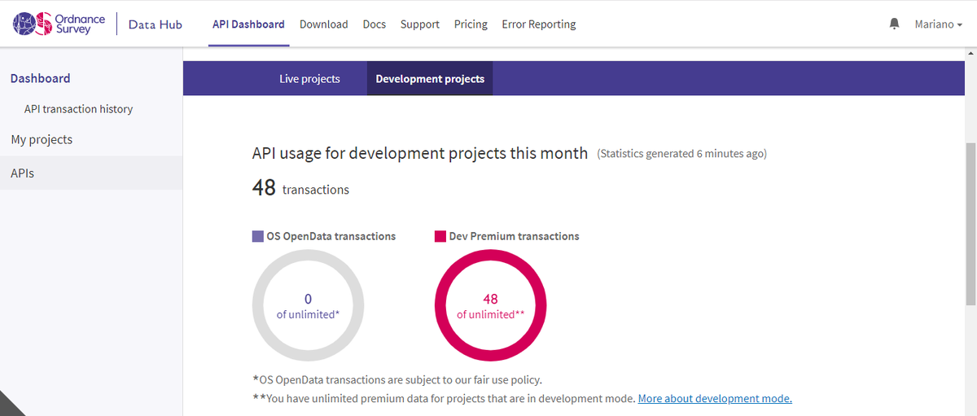Click the OS OpenData usage donut chart
Viewport: 977px width, 416px height.
(x=308, y=305)
